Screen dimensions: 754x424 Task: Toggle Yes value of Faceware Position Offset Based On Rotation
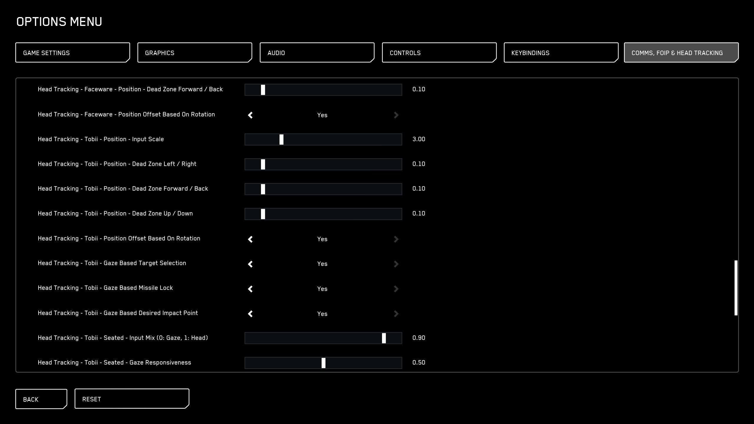click(x=322, y=115)
